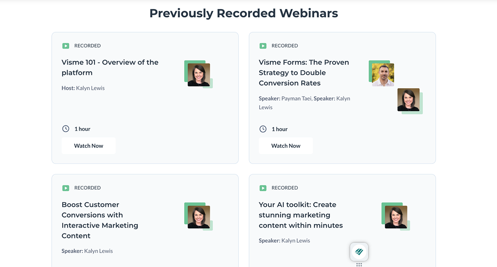The height and width of the screenshot is (267, 497).
Task: Click the second speaker photo on Visme Forms card
Action: (x=409, y=100)
